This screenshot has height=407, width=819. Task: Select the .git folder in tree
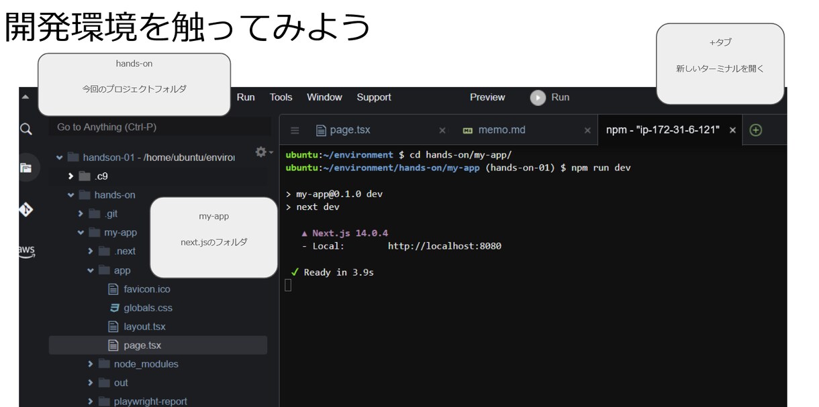111,214
